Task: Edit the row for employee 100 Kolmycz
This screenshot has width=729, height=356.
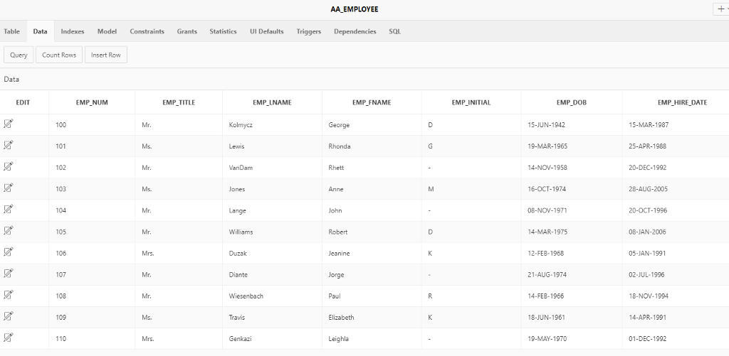Action: (9, 124)
